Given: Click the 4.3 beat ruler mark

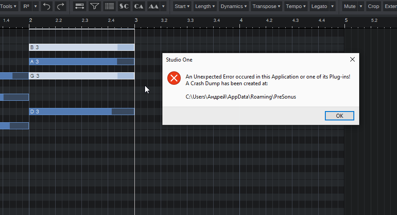Looking at the screenshot, I should pyautogui.click(x=296, y=21).
